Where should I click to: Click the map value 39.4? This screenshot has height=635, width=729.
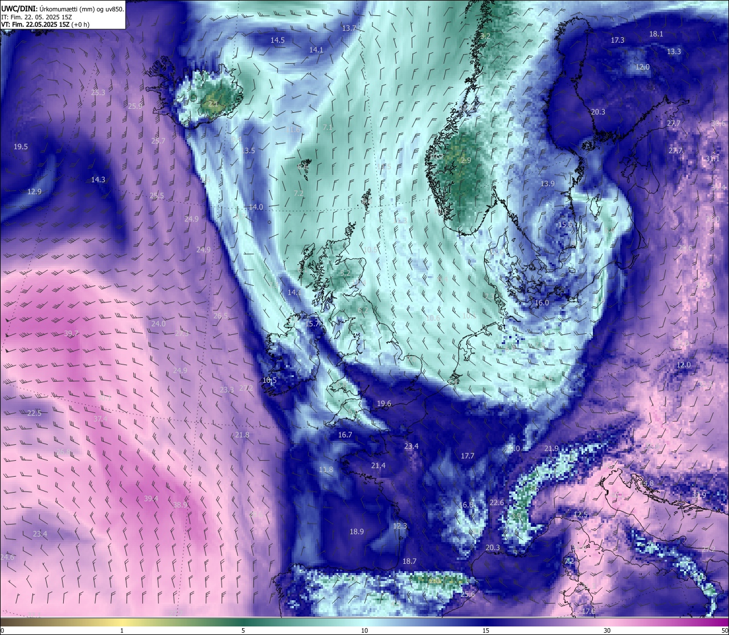pos(150,499)
